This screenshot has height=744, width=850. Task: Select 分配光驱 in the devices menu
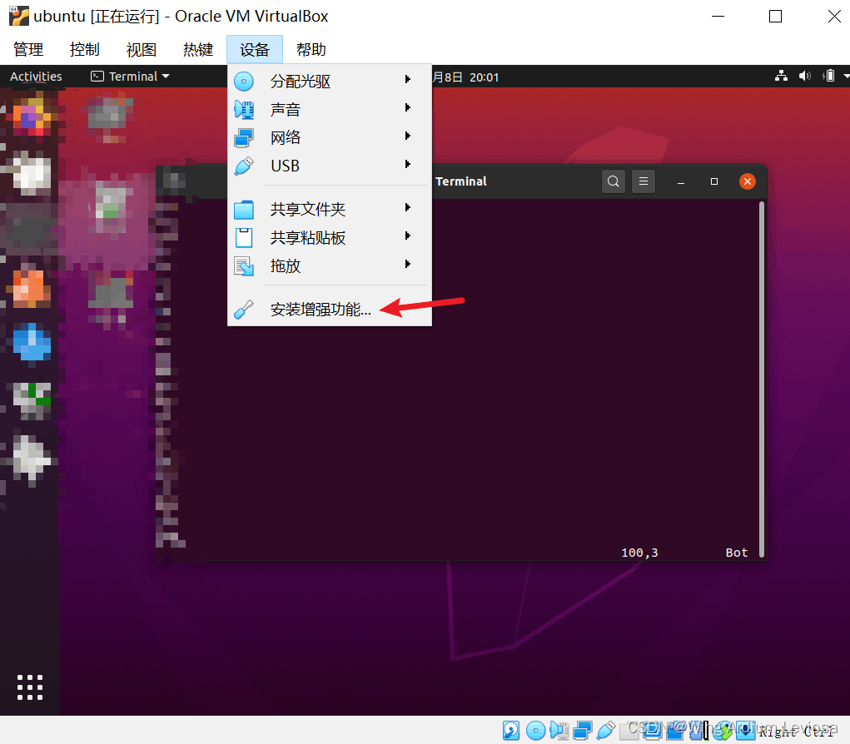(330, 82)
